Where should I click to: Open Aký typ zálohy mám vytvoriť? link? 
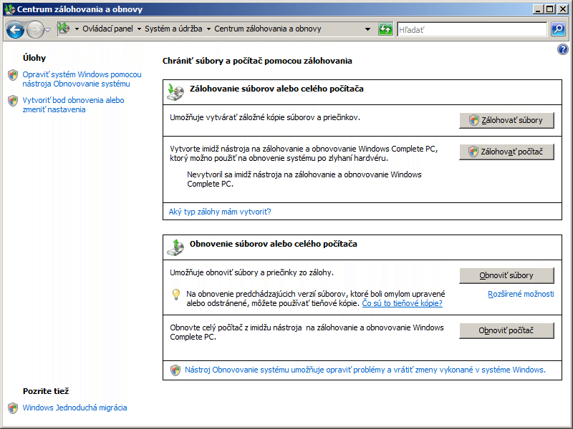click(220, 212)
